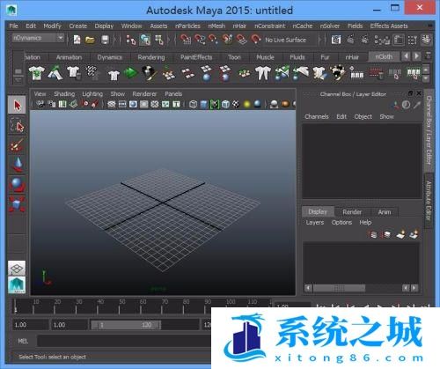Image resolution: width=440 pixels, height=369 pixels.
Task: Select the Anim layer tab
Action: point(385,211)
